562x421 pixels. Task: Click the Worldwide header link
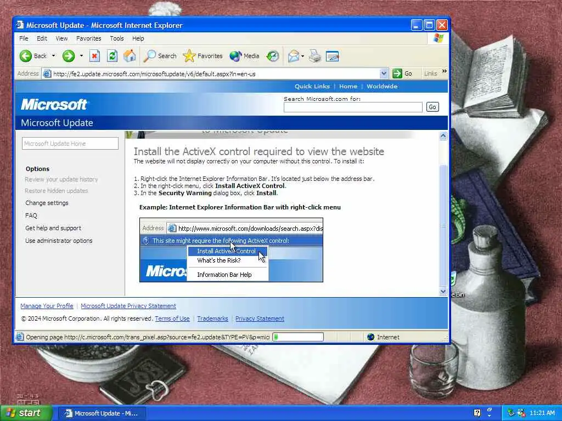coord(382,86)
